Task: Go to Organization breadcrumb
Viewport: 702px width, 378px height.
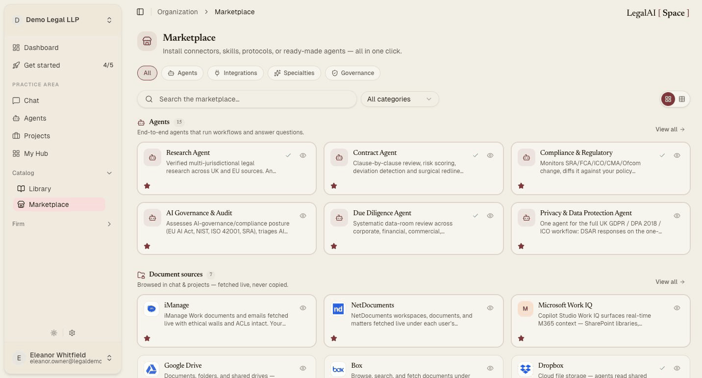Action: (177, 12)
